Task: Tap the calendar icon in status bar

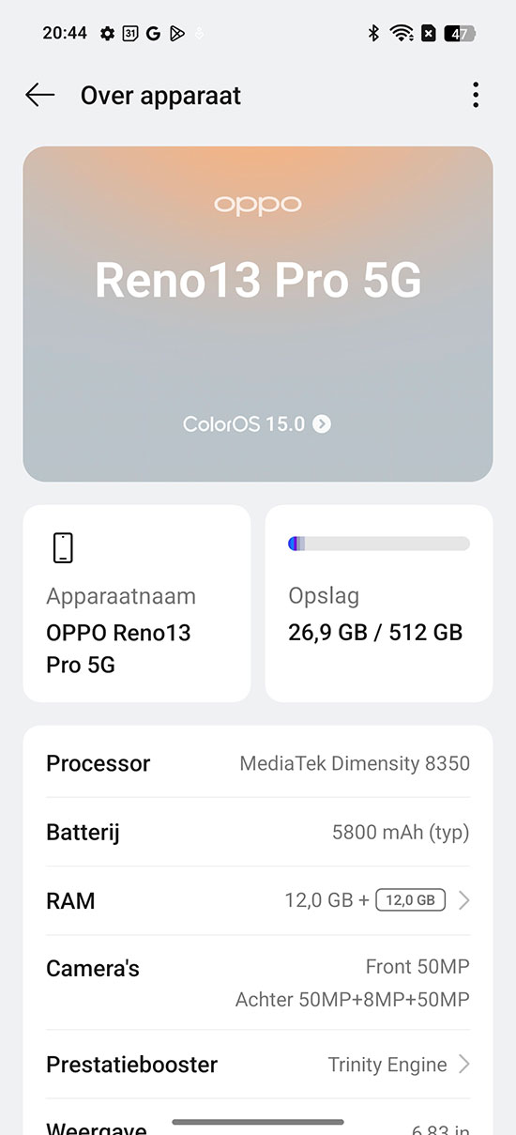Action: 130,34
